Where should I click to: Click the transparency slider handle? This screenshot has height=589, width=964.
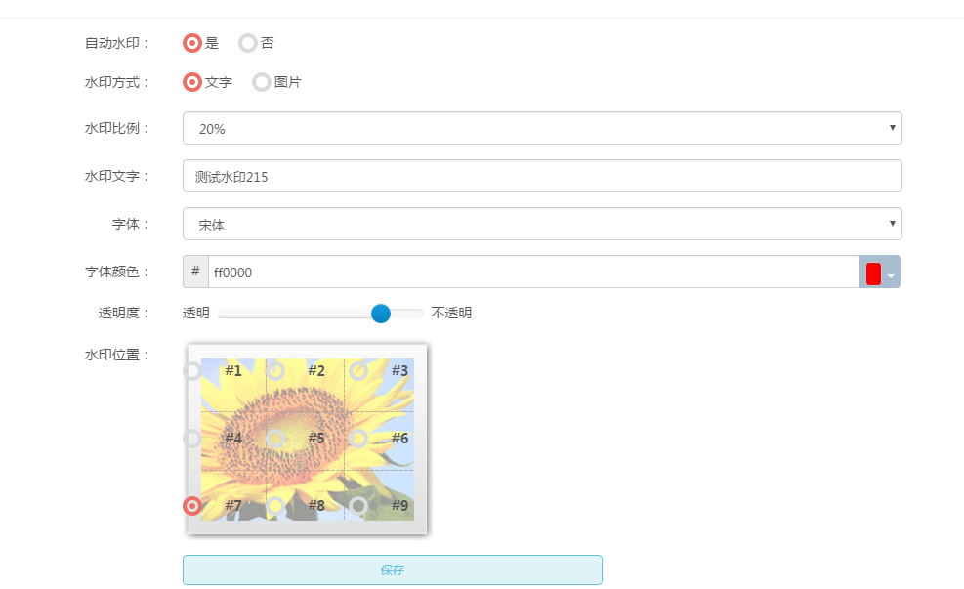click(x=381, y=313)
